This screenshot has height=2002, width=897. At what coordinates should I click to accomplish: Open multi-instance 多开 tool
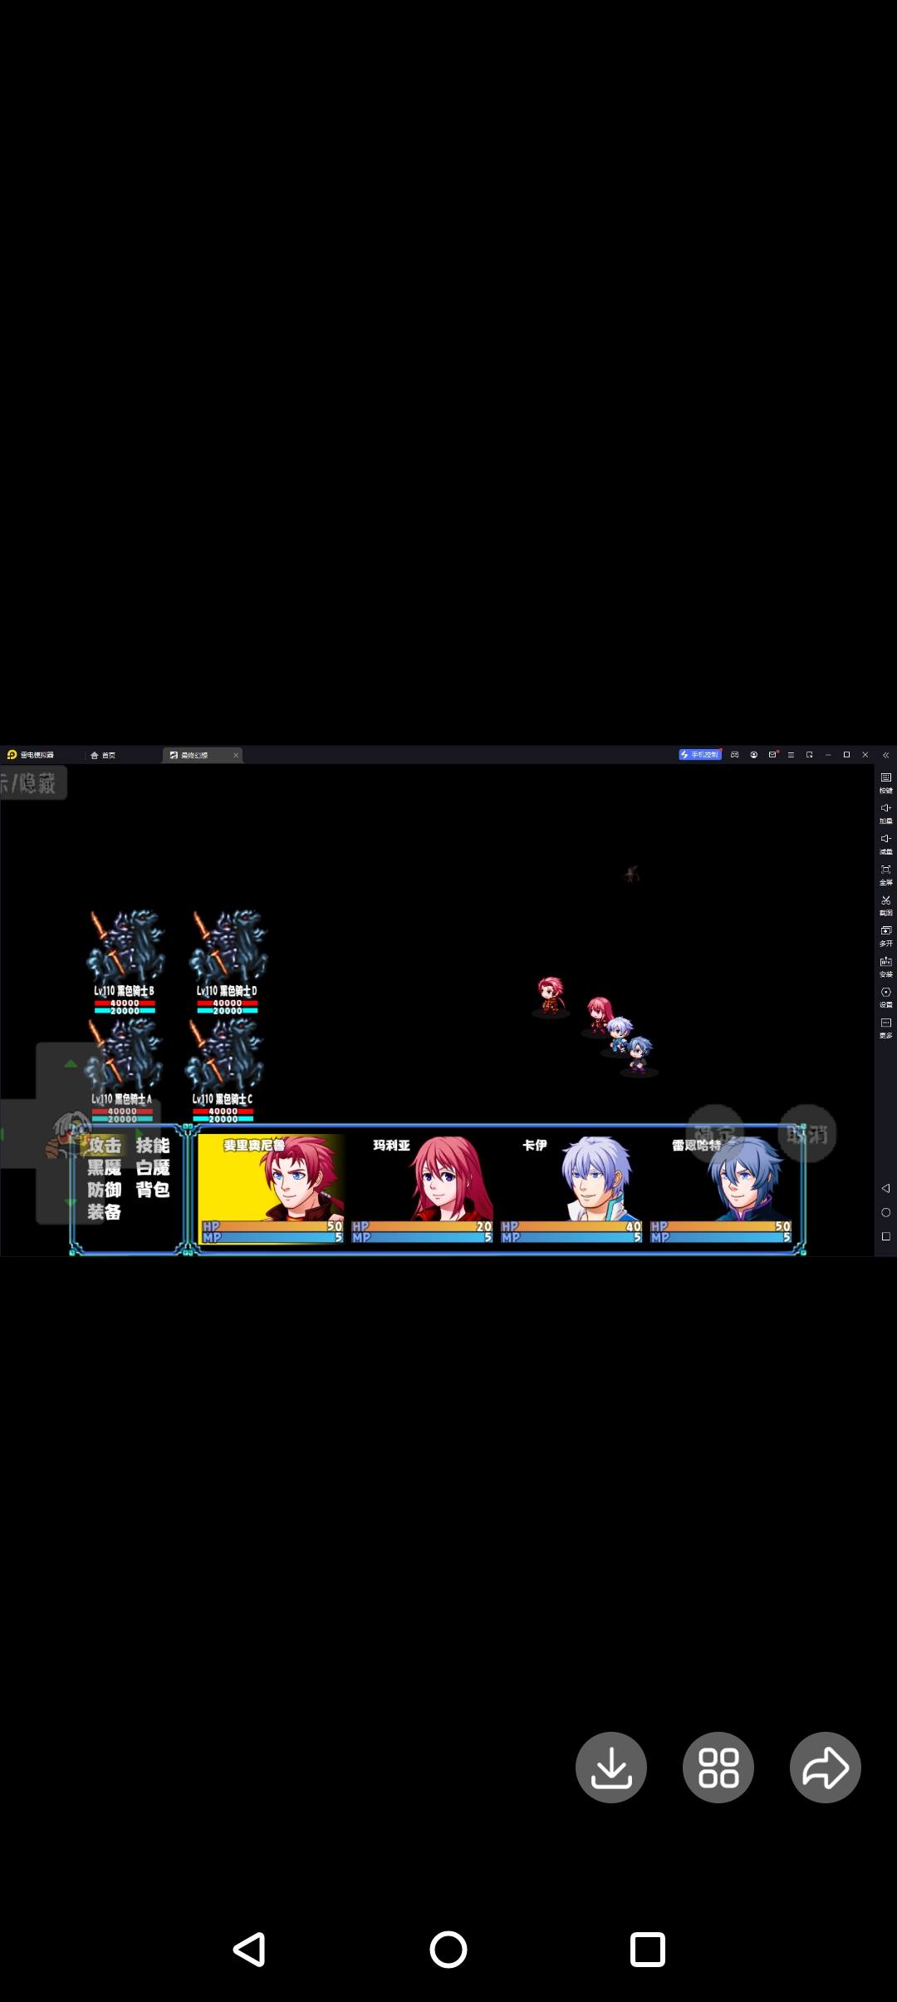(x=885, y=934)
